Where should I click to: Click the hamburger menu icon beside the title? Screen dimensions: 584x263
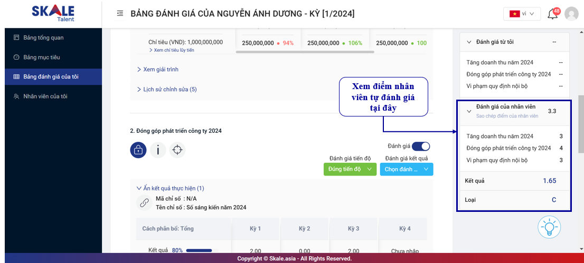tap(120, 13)
